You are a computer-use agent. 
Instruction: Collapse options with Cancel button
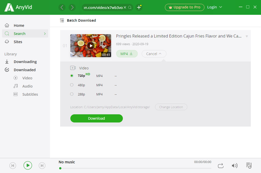pyautogui.click(x=154, y=54)
